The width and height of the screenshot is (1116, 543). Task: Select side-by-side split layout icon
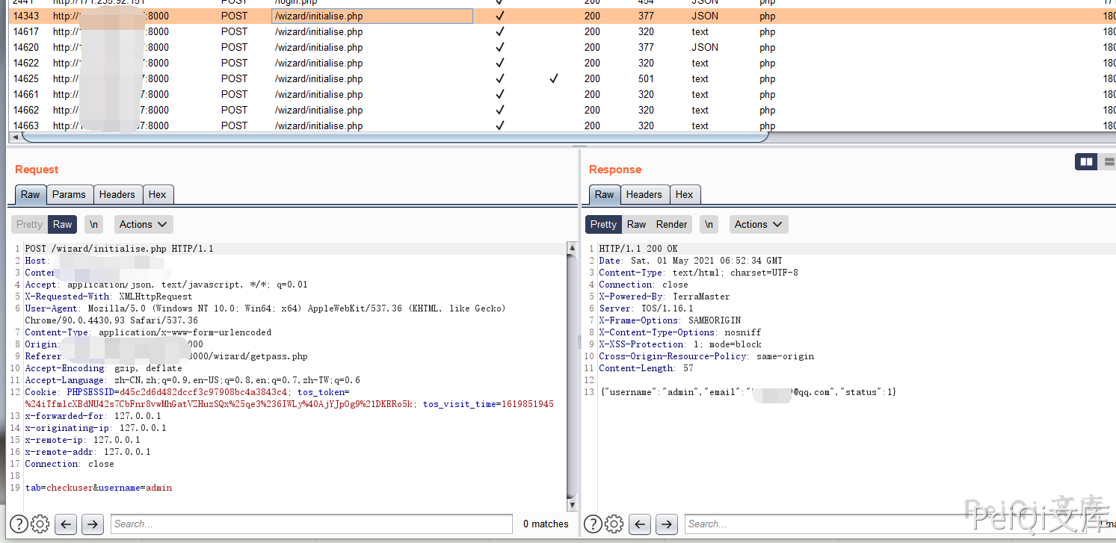point(1086,161)
